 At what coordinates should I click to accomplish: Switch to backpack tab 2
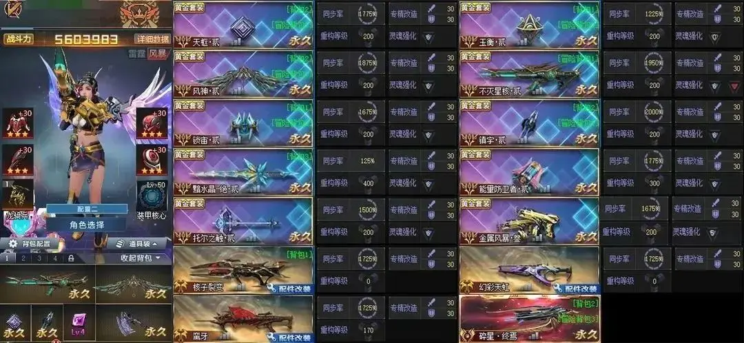pyautogui.click(x=23, y=258)
